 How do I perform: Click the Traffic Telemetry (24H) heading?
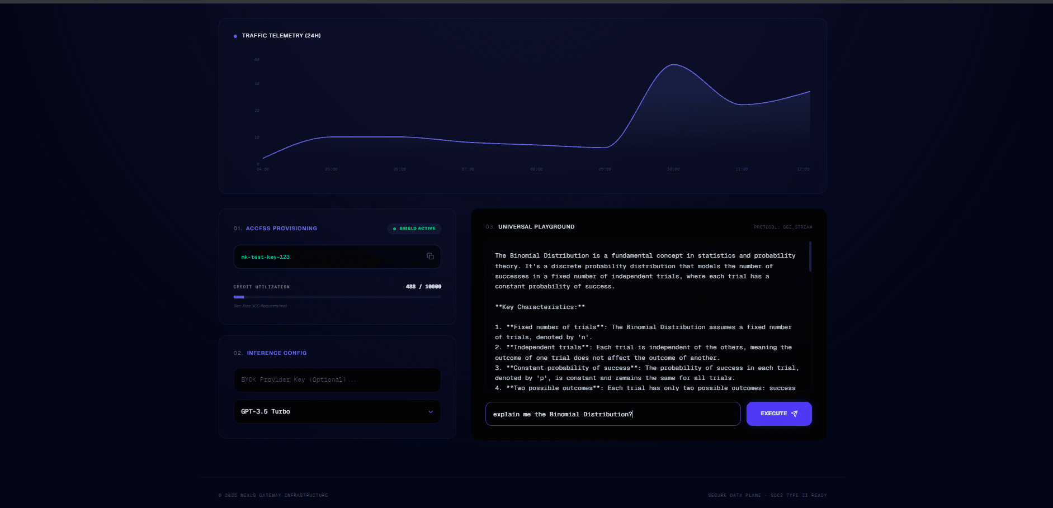[281, 36]
